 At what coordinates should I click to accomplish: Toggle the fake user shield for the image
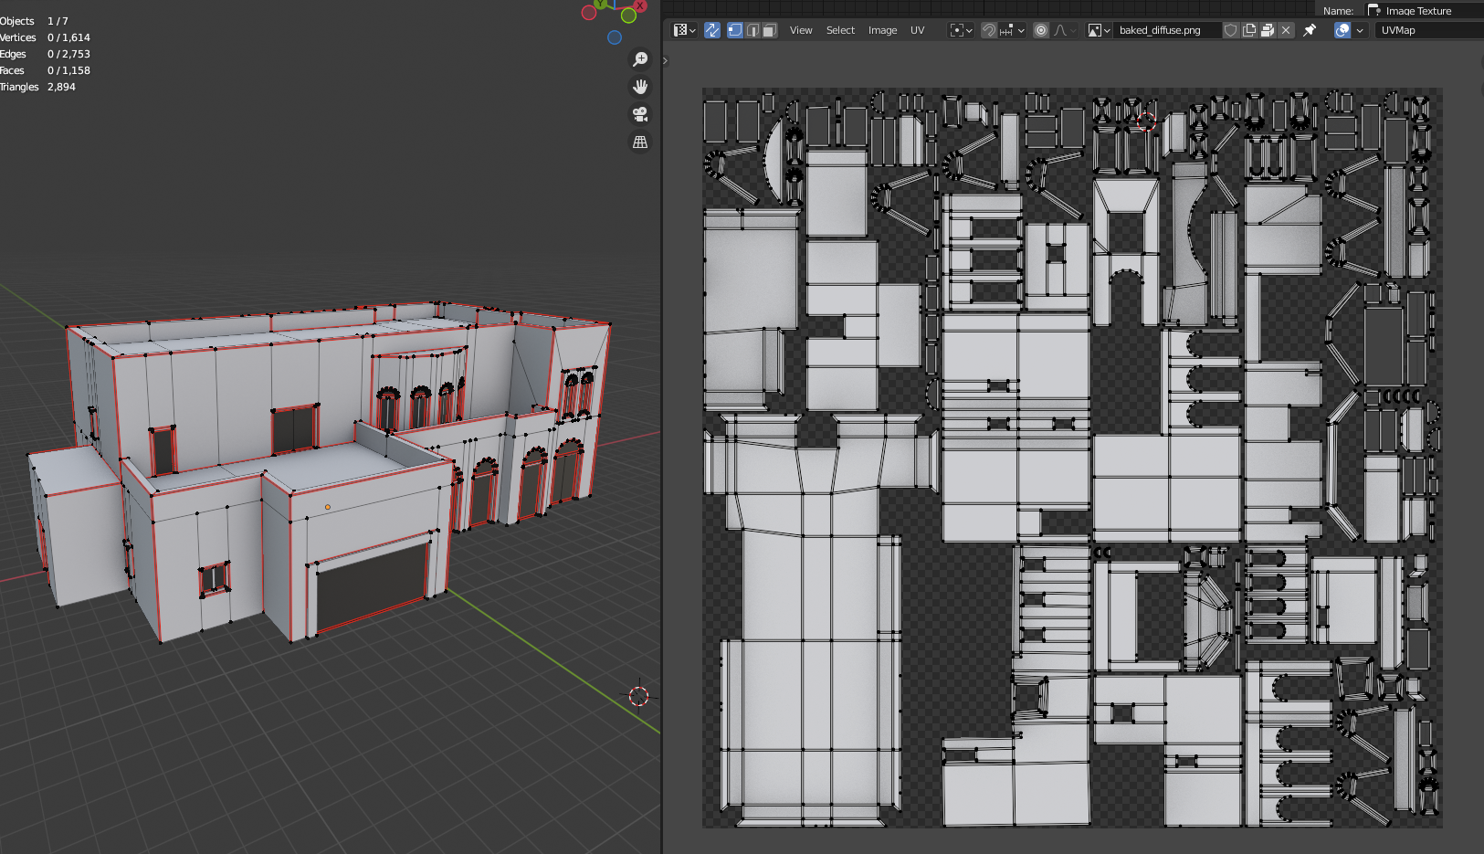point(1230,30)
